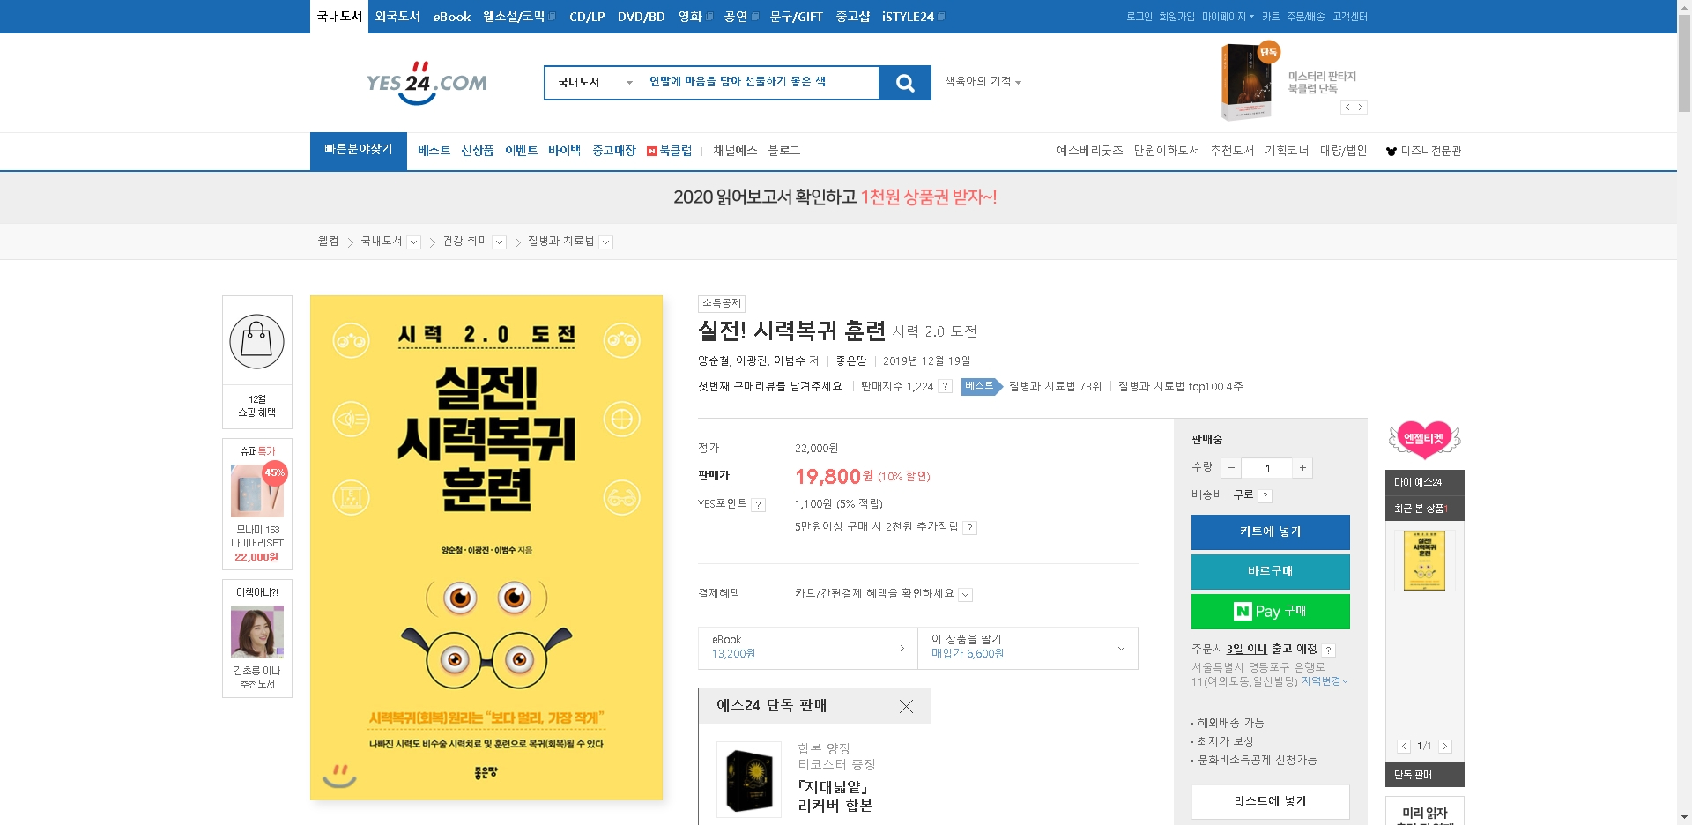Click the N Pay 구매 button
The width and height of the screenshot is (1692, 825).
click(x=1270, y=612)
